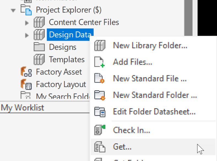
Task: Click the tree panel vertical scrollbar
Action: (x=188, y=17)
